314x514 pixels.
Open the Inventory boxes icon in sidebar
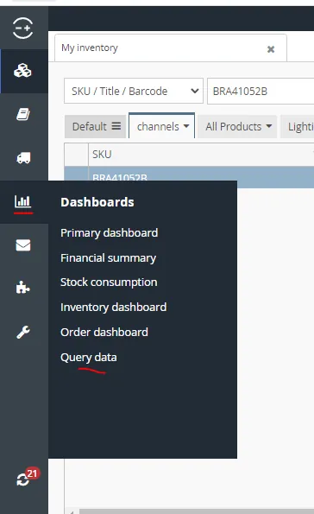[22, 71]
